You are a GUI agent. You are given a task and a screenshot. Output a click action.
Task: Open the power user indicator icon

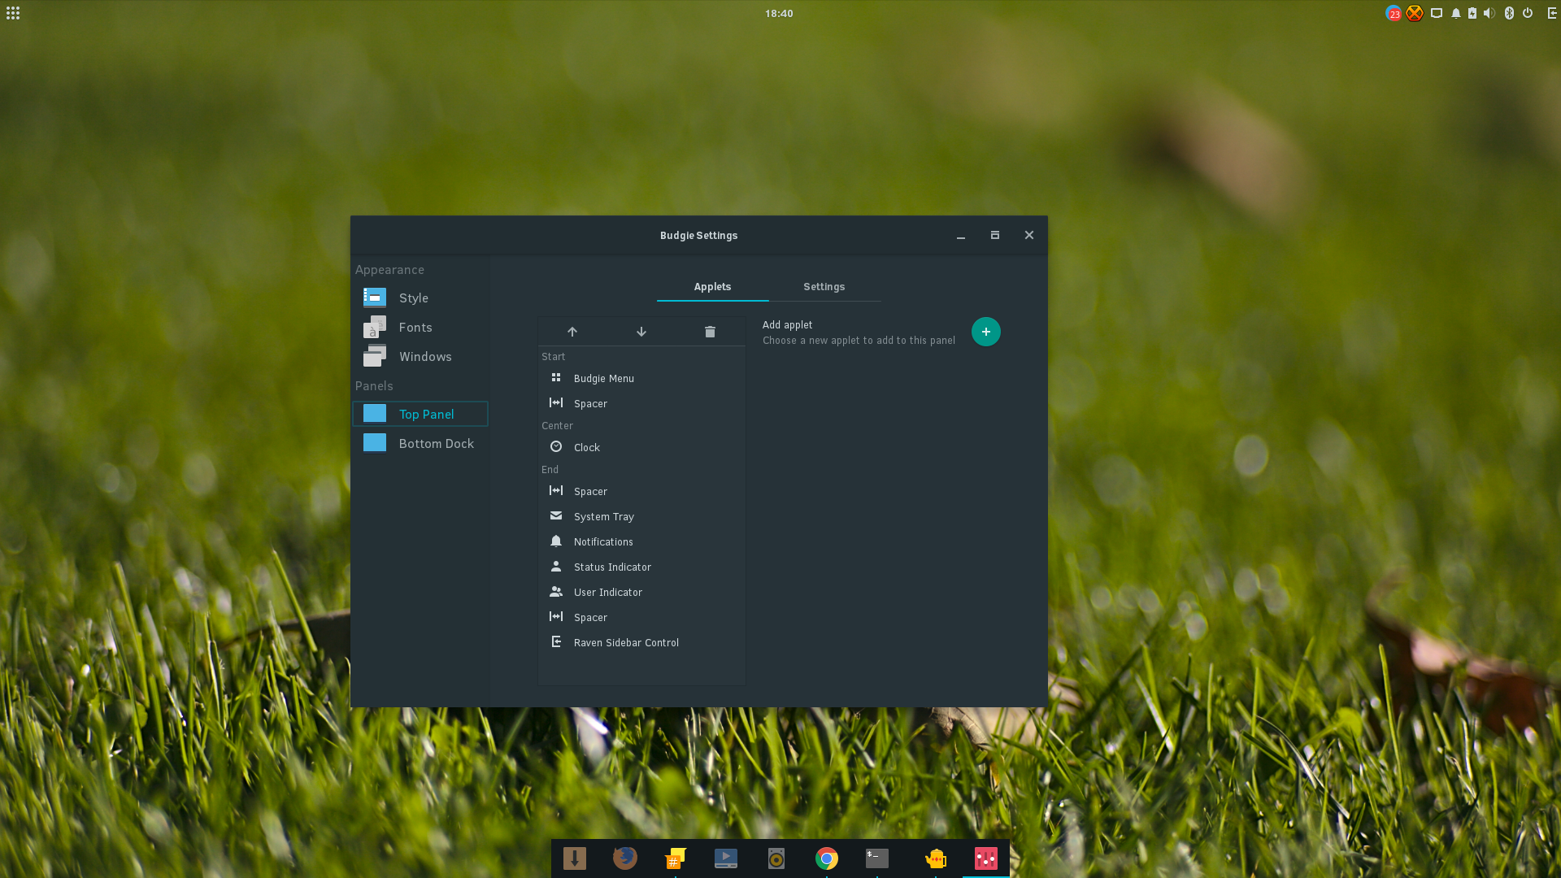tap(1528, 13)
